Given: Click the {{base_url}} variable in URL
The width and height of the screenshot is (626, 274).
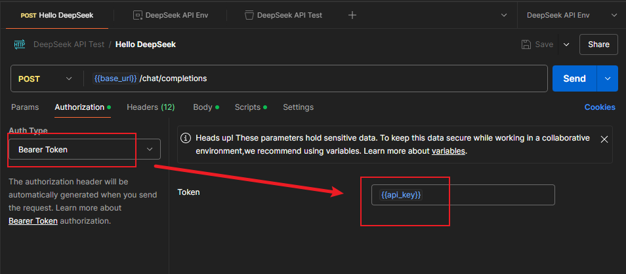Looking at the screenshot, I should [x=115, y=78].
